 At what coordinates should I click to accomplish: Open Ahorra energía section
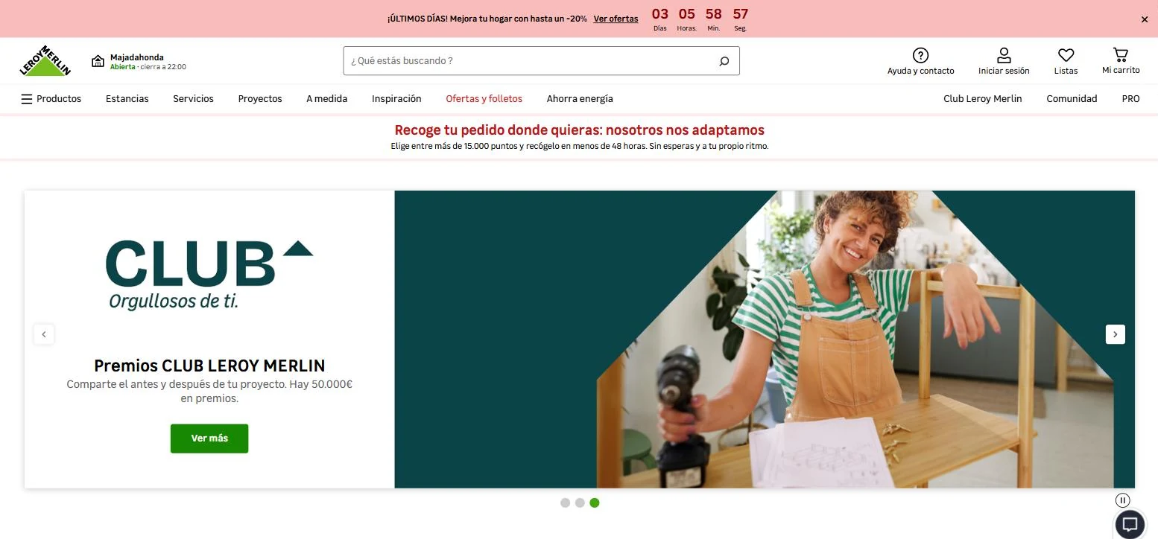(580, 98)
